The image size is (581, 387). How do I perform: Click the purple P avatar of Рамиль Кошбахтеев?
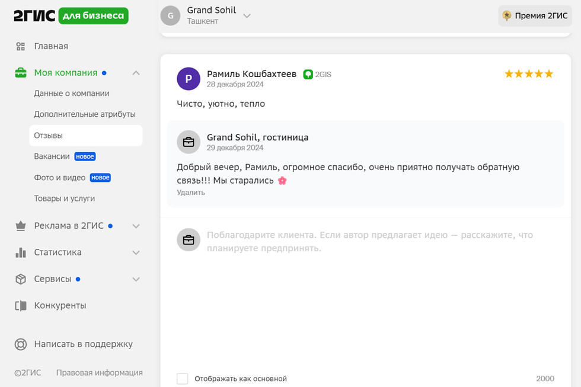point(189,78)
